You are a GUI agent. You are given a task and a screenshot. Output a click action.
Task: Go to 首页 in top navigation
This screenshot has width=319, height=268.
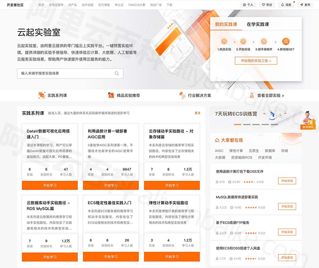41,5
